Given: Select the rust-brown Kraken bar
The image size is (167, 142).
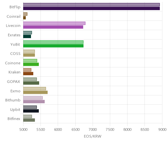Looking at the screenshot, I should [28, 74].
